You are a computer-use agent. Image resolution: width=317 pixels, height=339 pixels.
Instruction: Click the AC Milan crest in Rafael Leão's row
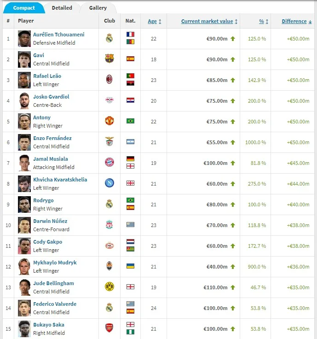(x=109, y=80)
